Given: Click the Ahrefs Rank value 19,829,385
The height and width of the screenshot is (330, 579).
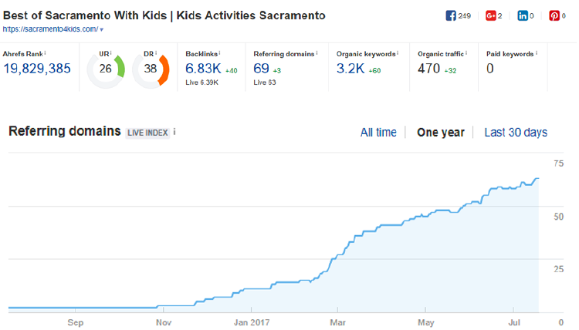Looking at the screenshot, I should (x=37, y=69).
